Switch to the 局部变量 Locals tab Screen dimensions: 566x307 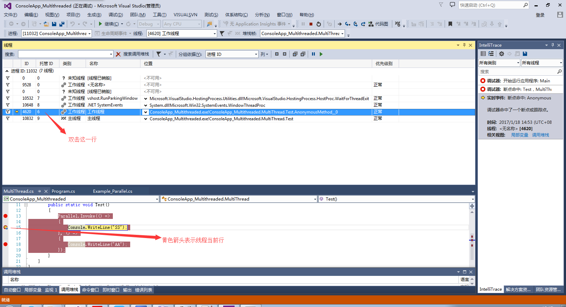coord(33,290)
